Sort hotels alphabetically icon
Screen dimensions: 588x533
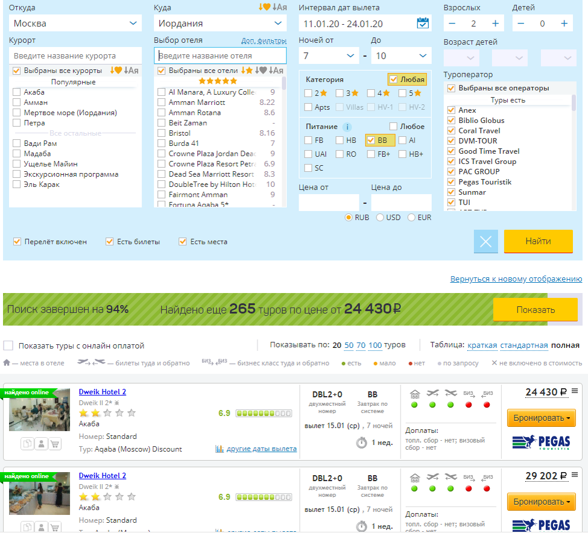[x=276, y=70]
